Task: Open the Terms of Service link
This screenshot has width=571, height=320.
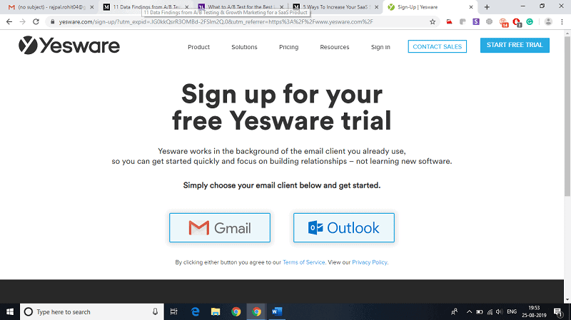Action: coord(304,262)
